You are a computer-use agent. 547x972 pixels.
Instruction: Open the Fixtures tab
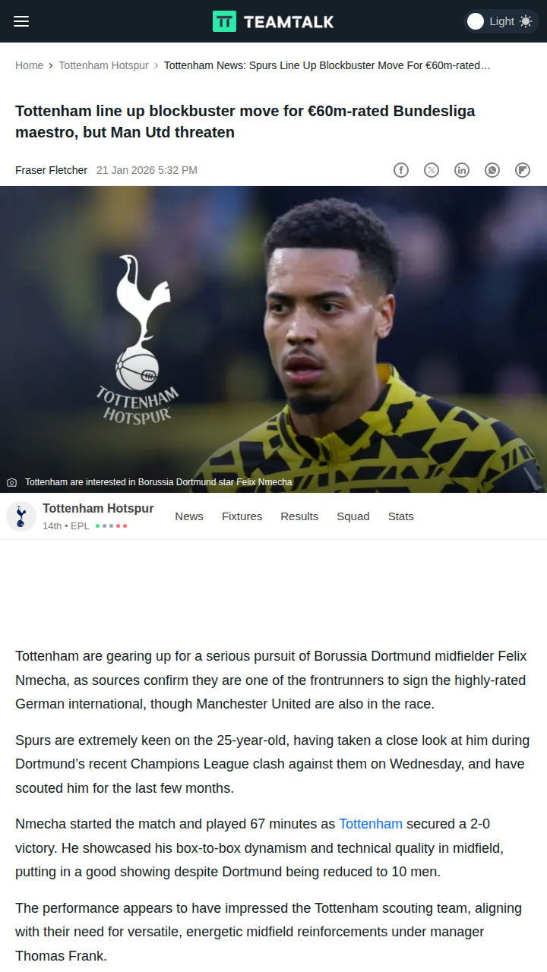pos(242,516)
